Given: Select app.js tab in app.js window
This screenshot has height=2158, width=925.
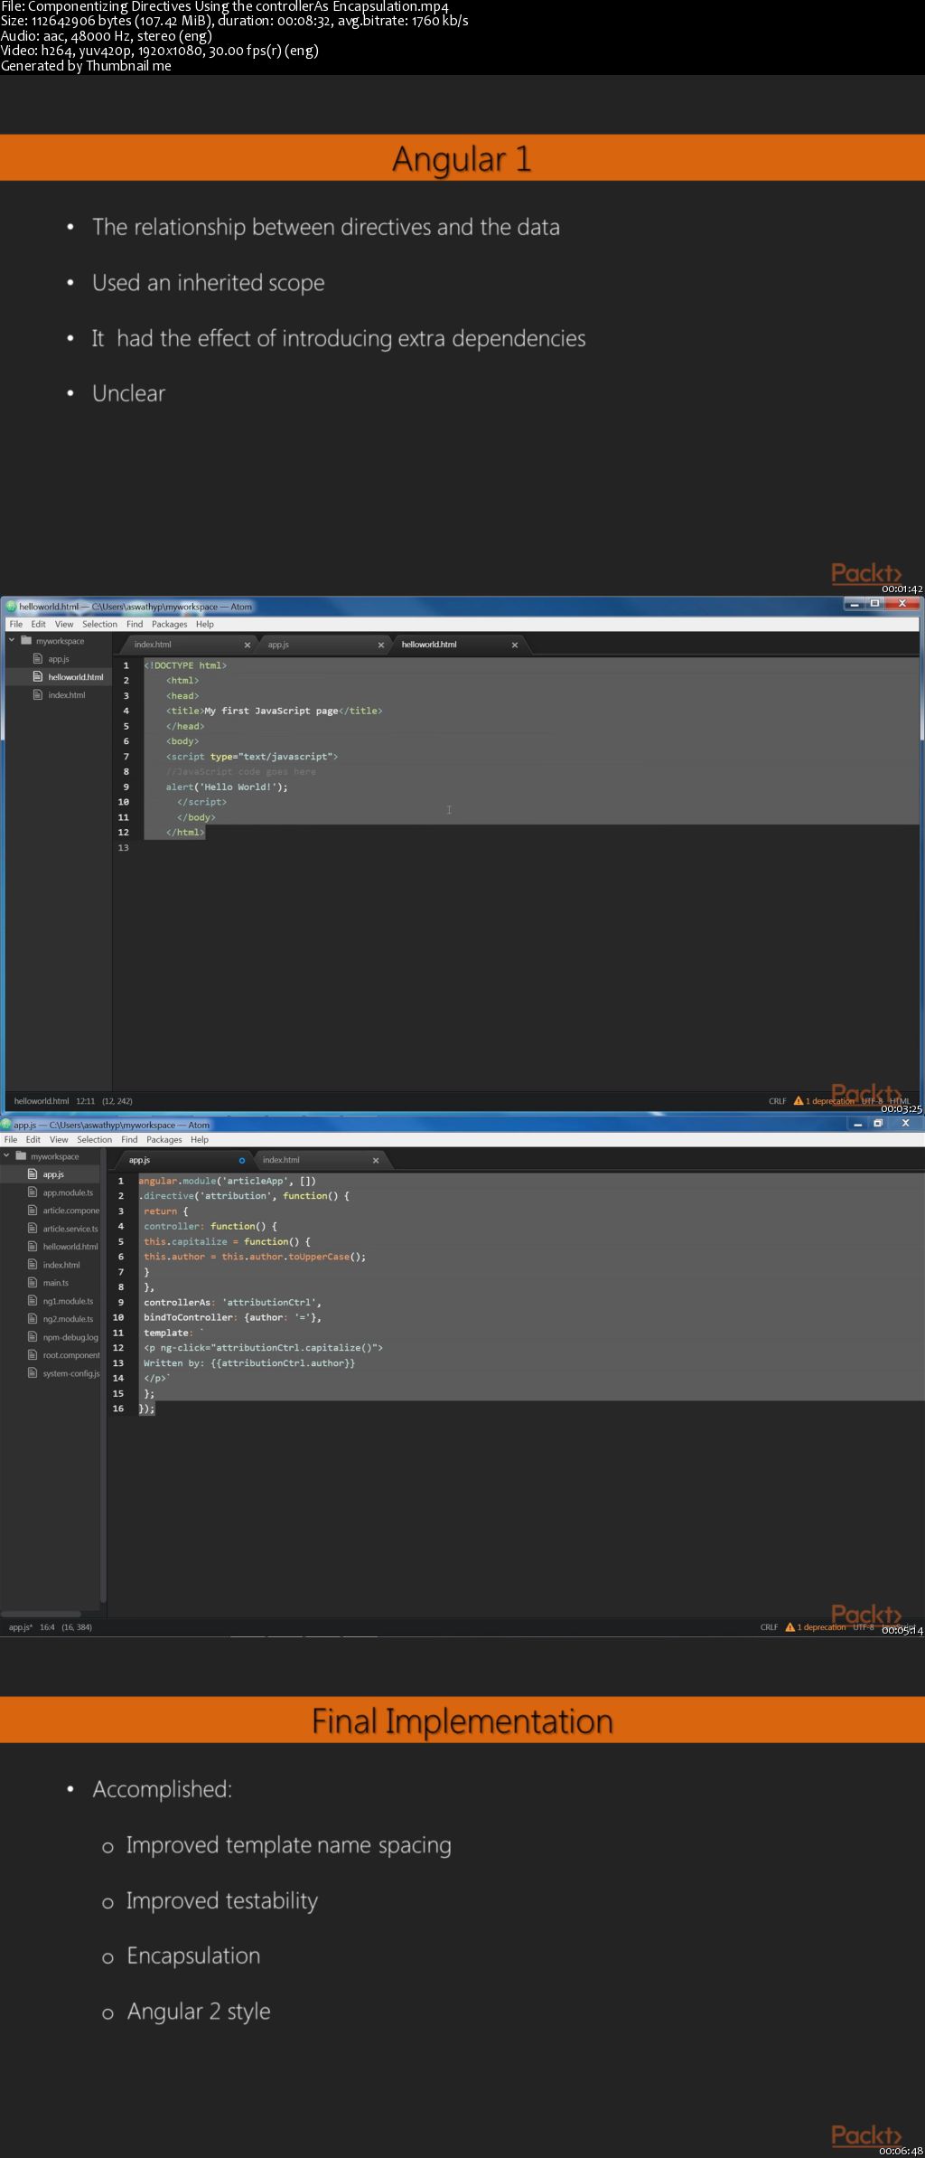Looking at the screenshot, I should (182, 1160).
